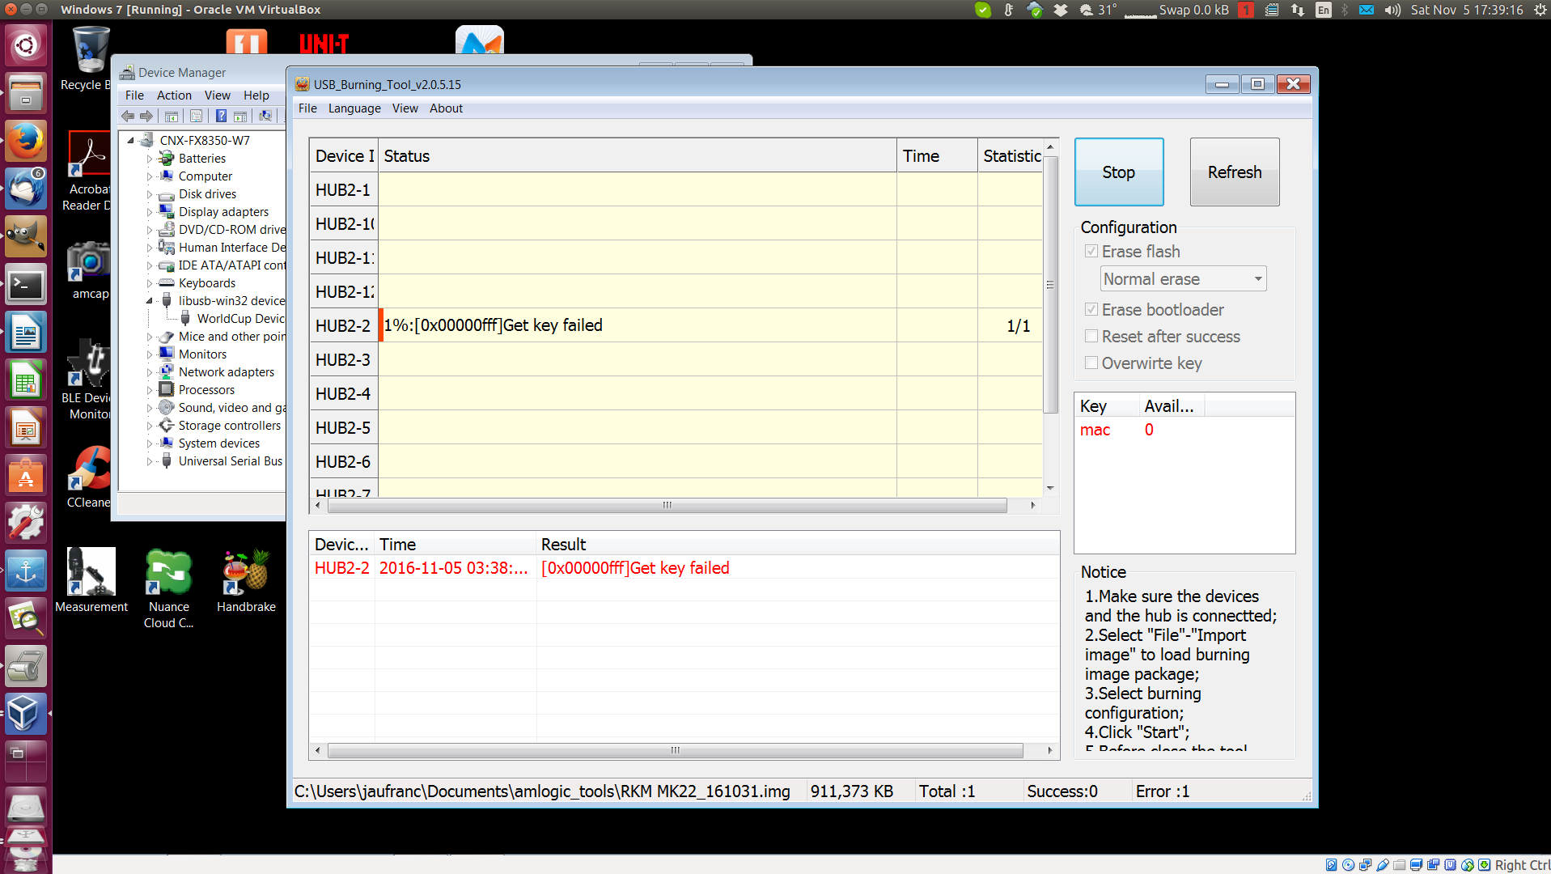Open Language menu in USB Burning Tool

pos(354,108)
